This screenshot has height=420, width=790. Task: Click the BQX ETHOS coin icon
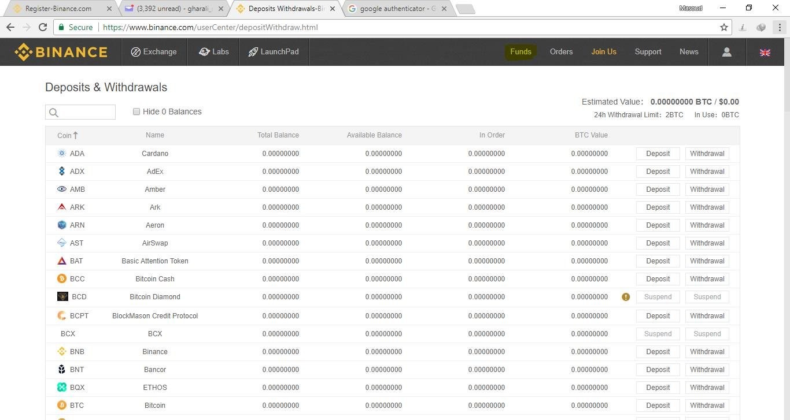[x=62, y=388]
